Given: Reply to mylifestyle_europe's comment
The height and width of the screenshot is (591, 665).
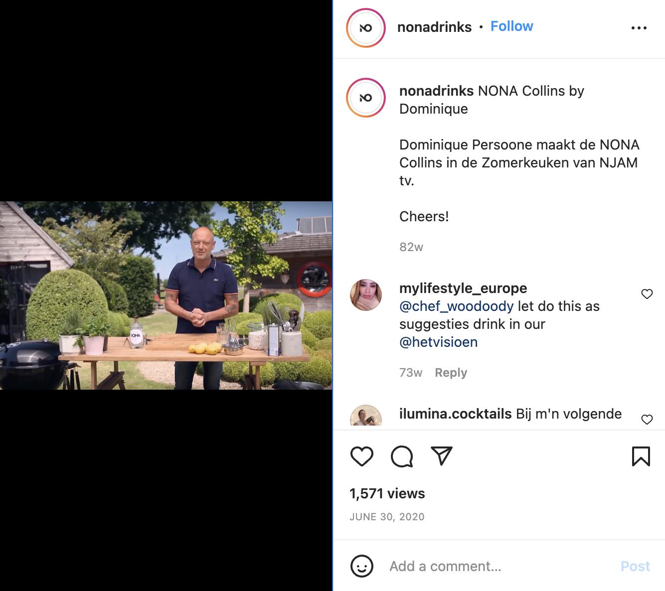Looking at the screenshot, I should pyautogui.click(x=451, y=373).
